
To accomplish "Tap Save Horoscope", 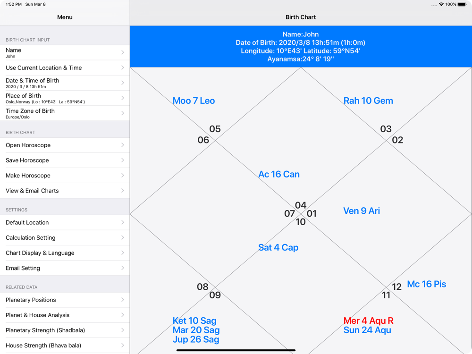I will click(x=65, y=160).
